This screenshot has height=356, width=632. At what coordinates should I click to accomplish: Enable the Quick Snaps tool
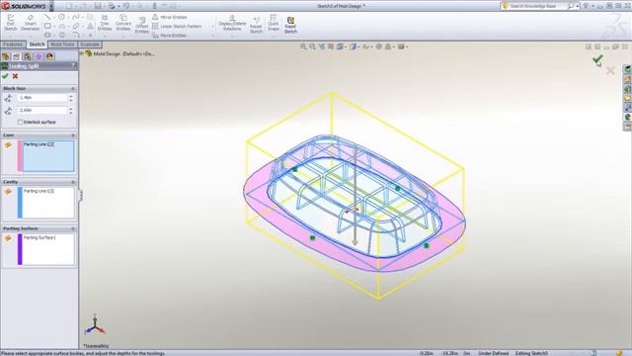pos(274,23)
